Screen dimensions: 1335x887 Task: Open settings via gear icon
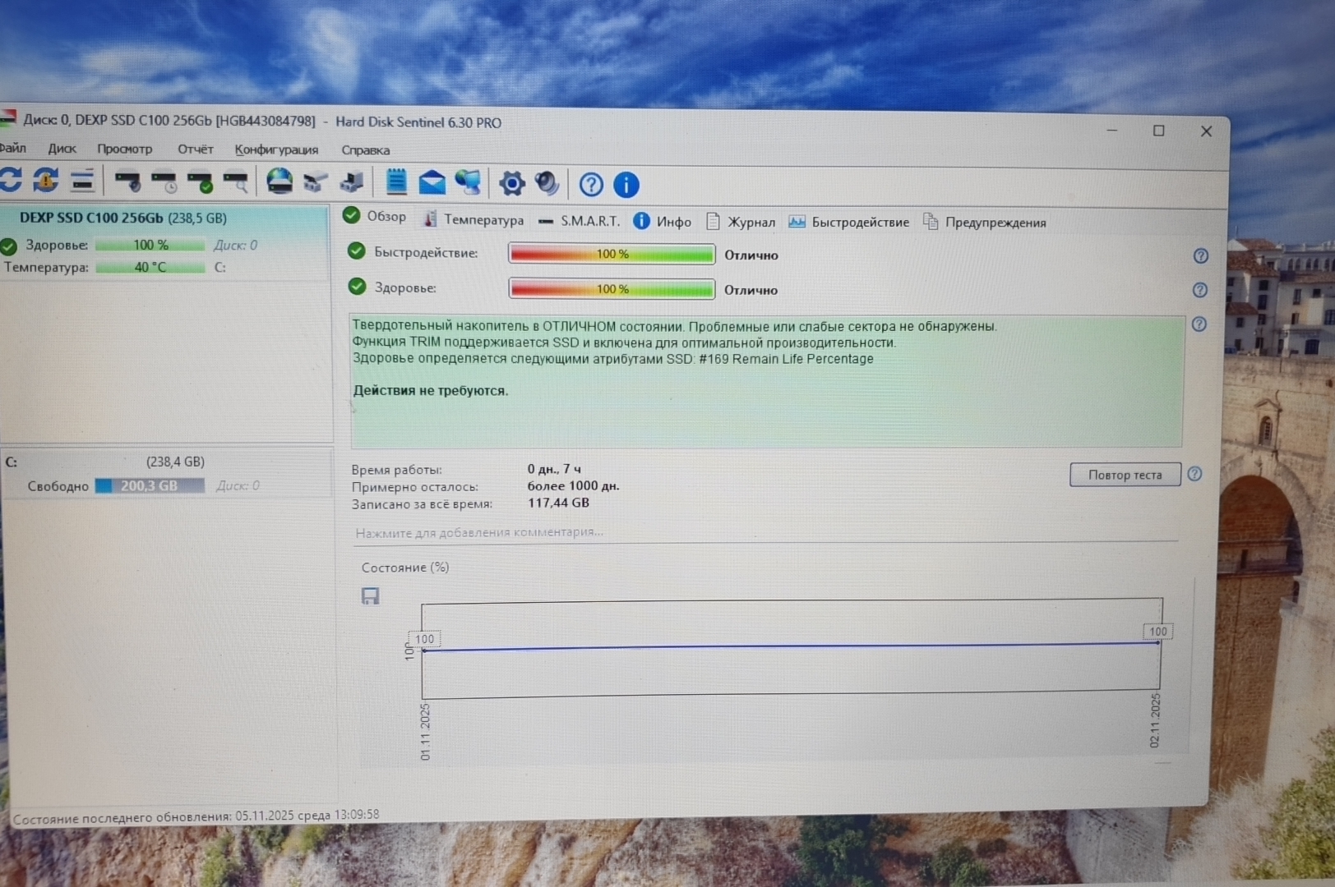point(511,183)
